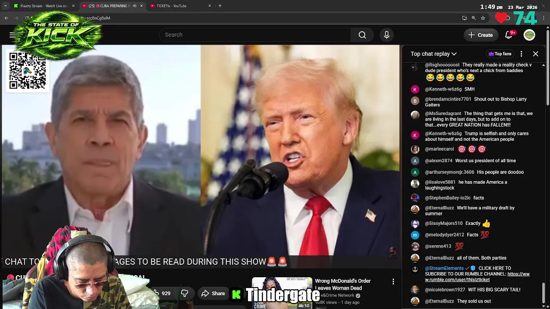The image size is (550, 309).
Task: Open more options for McDonald's video
Action: pos(393,282)
